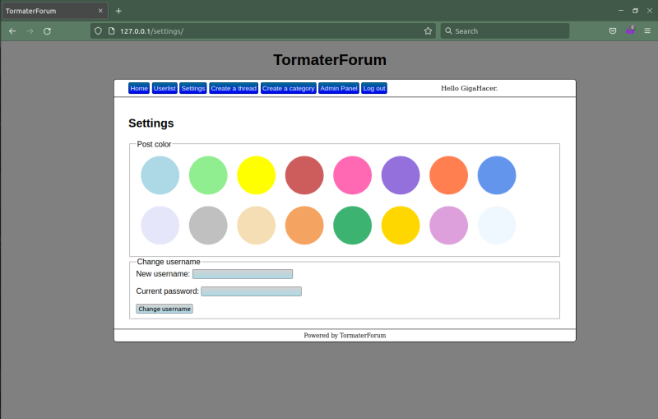Image resolution: width=658 pixels, height=419 pixels.
Task: Go to Home in forum navigation
Action: [139, 88]
